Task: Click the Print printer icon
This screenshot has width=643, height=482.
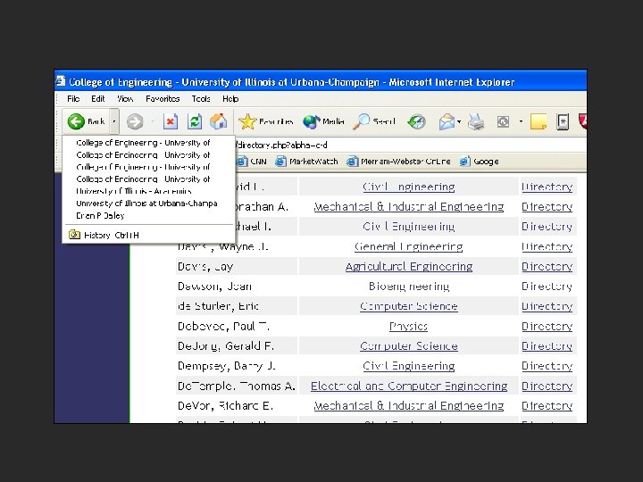Action: coord(476,121)
